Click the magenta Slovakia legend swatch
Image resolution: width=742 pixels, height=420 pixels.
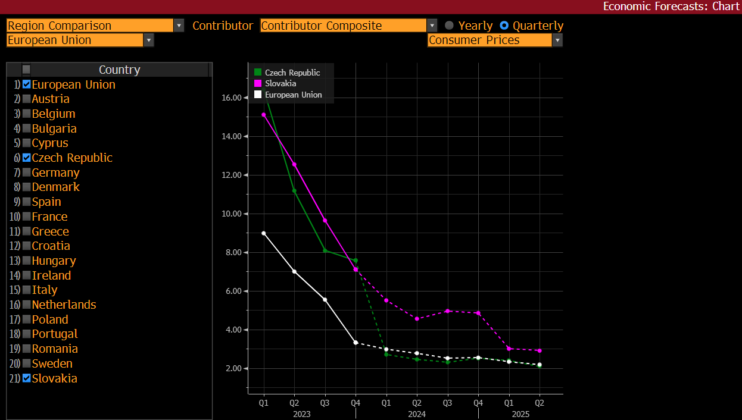pos(258,84)
